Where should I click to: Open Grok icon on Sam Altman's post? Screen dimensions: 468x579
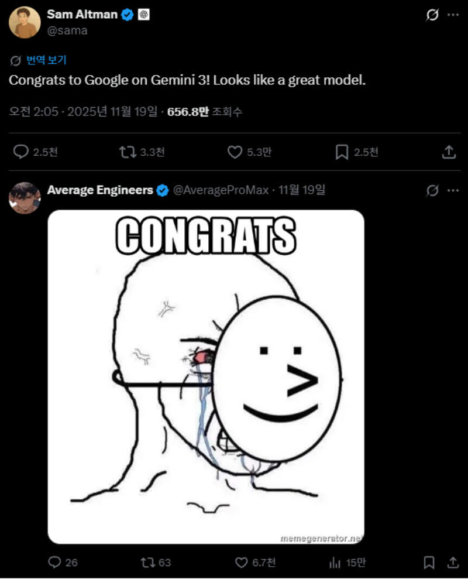point(432,15)
